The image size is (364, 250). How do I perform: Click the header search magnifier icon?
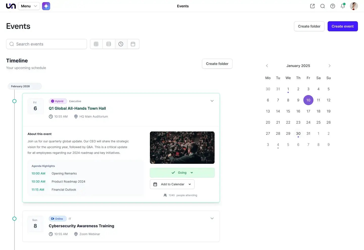tap(323, 6)
